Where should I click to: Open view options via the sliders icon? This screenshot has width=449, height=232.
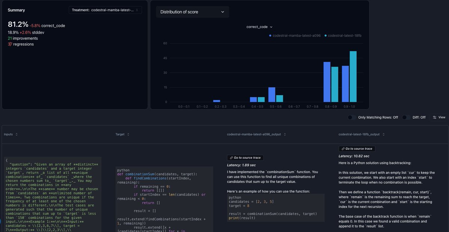pos(434,117)
